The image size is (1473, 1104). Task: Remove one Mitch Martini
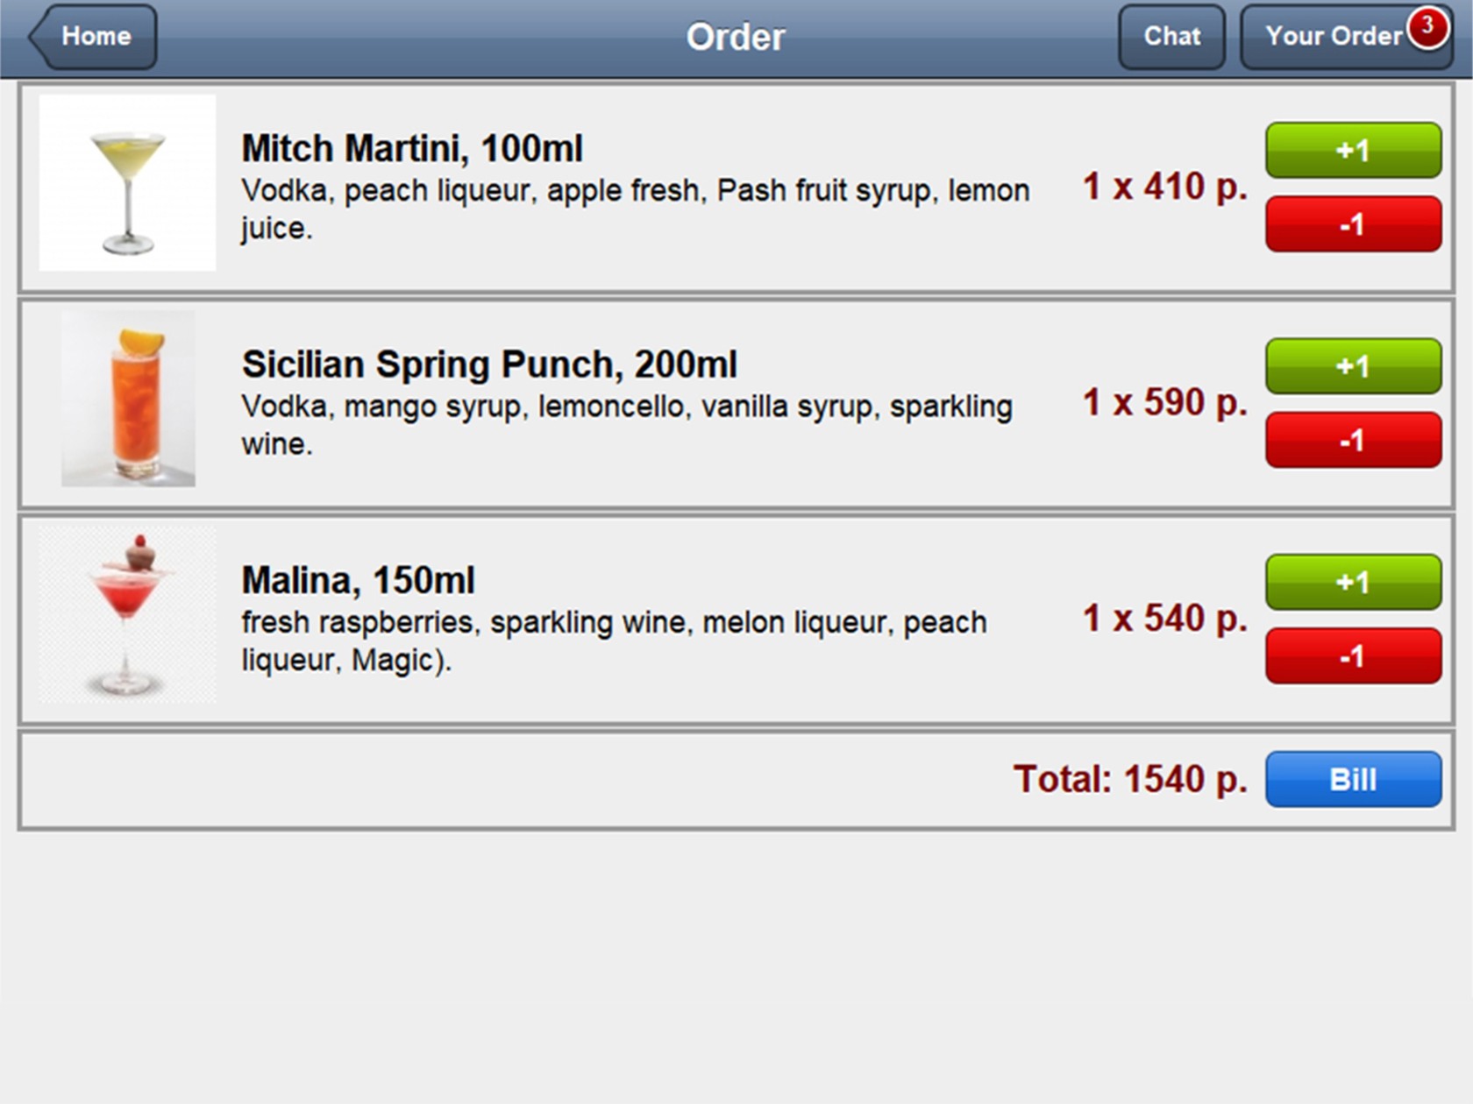tap(1353, 224)
